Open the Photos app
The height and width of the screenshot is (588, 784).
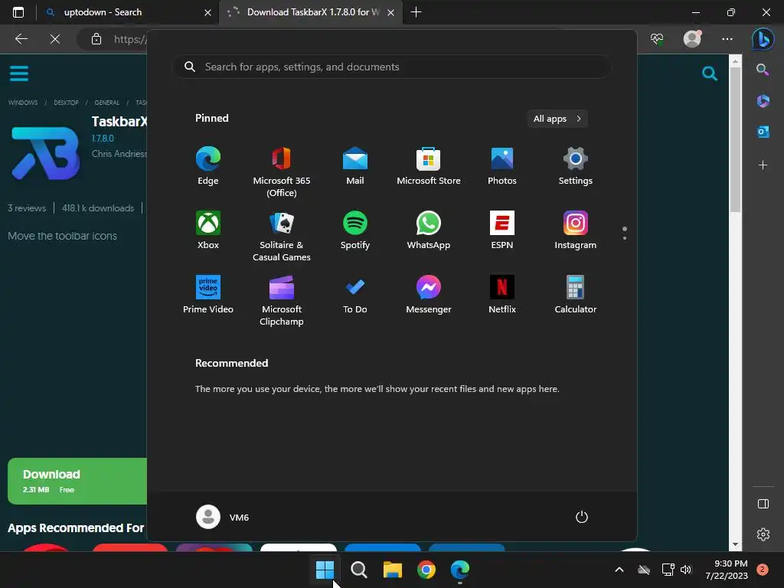502,166
